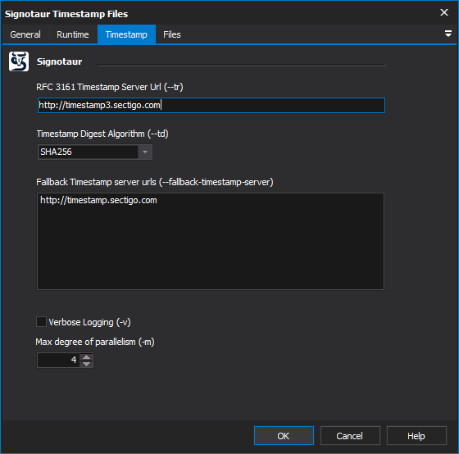Open Help for this action
The height and width of the screenshot is (454, 459).
(x=416, y=435)
